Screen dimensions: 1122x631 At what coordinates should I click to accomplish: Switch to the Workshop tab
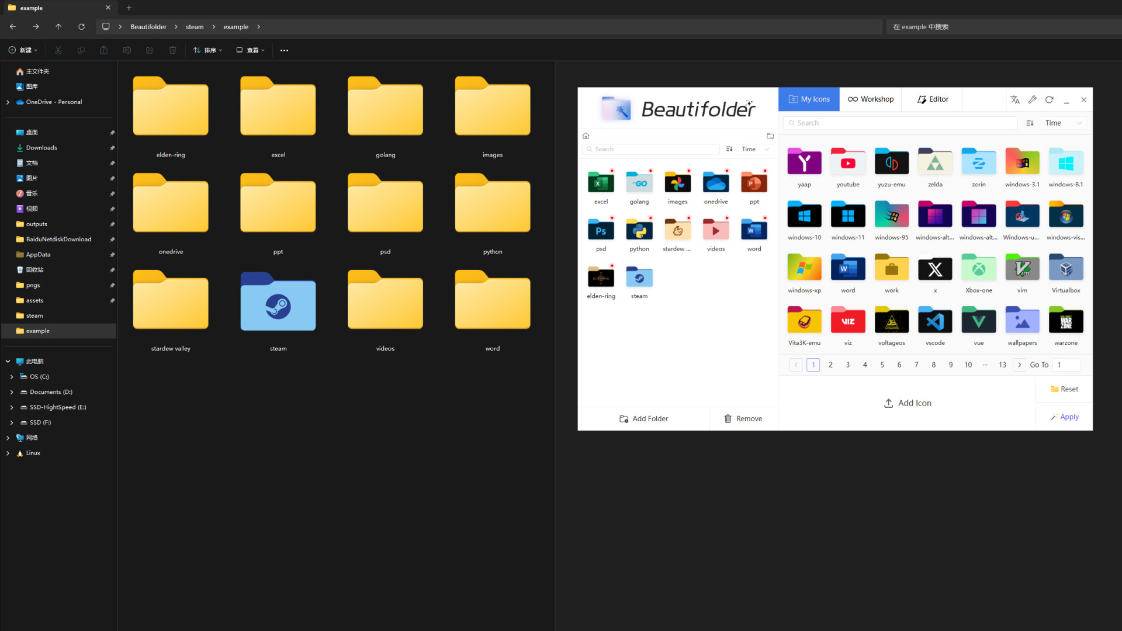870,99
